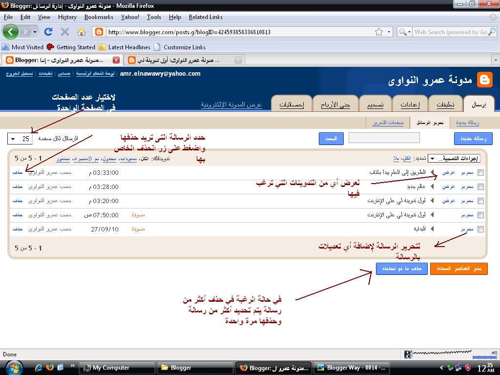Open the posts-per-page dropdown showing 25
The height and width of the screenshot is (375, 500).
pos(20,139)
